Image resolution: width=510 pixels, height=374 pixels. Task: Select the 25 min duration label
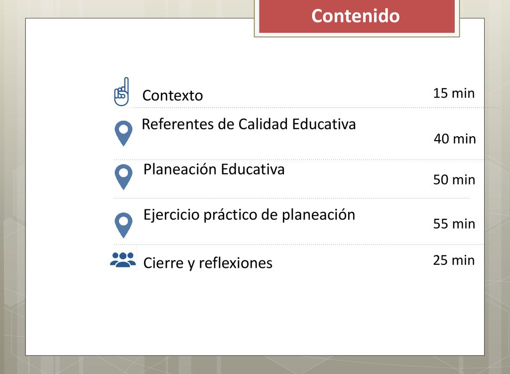click(x=454, y=260)
